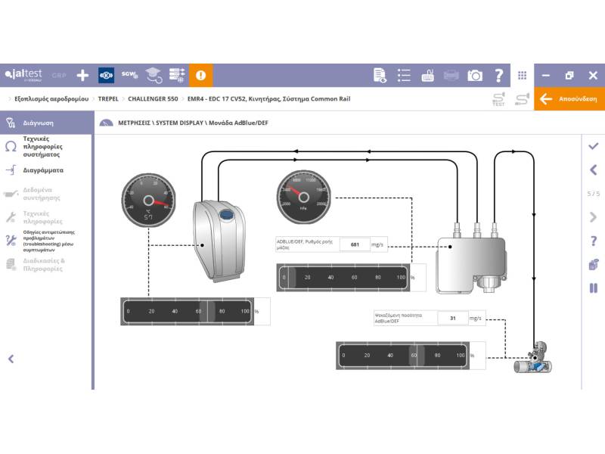Open the question mark help icon in top toolbar
The width and height of the screenshot is (605, 454).
pyautogui.click(x=498, y=75)
